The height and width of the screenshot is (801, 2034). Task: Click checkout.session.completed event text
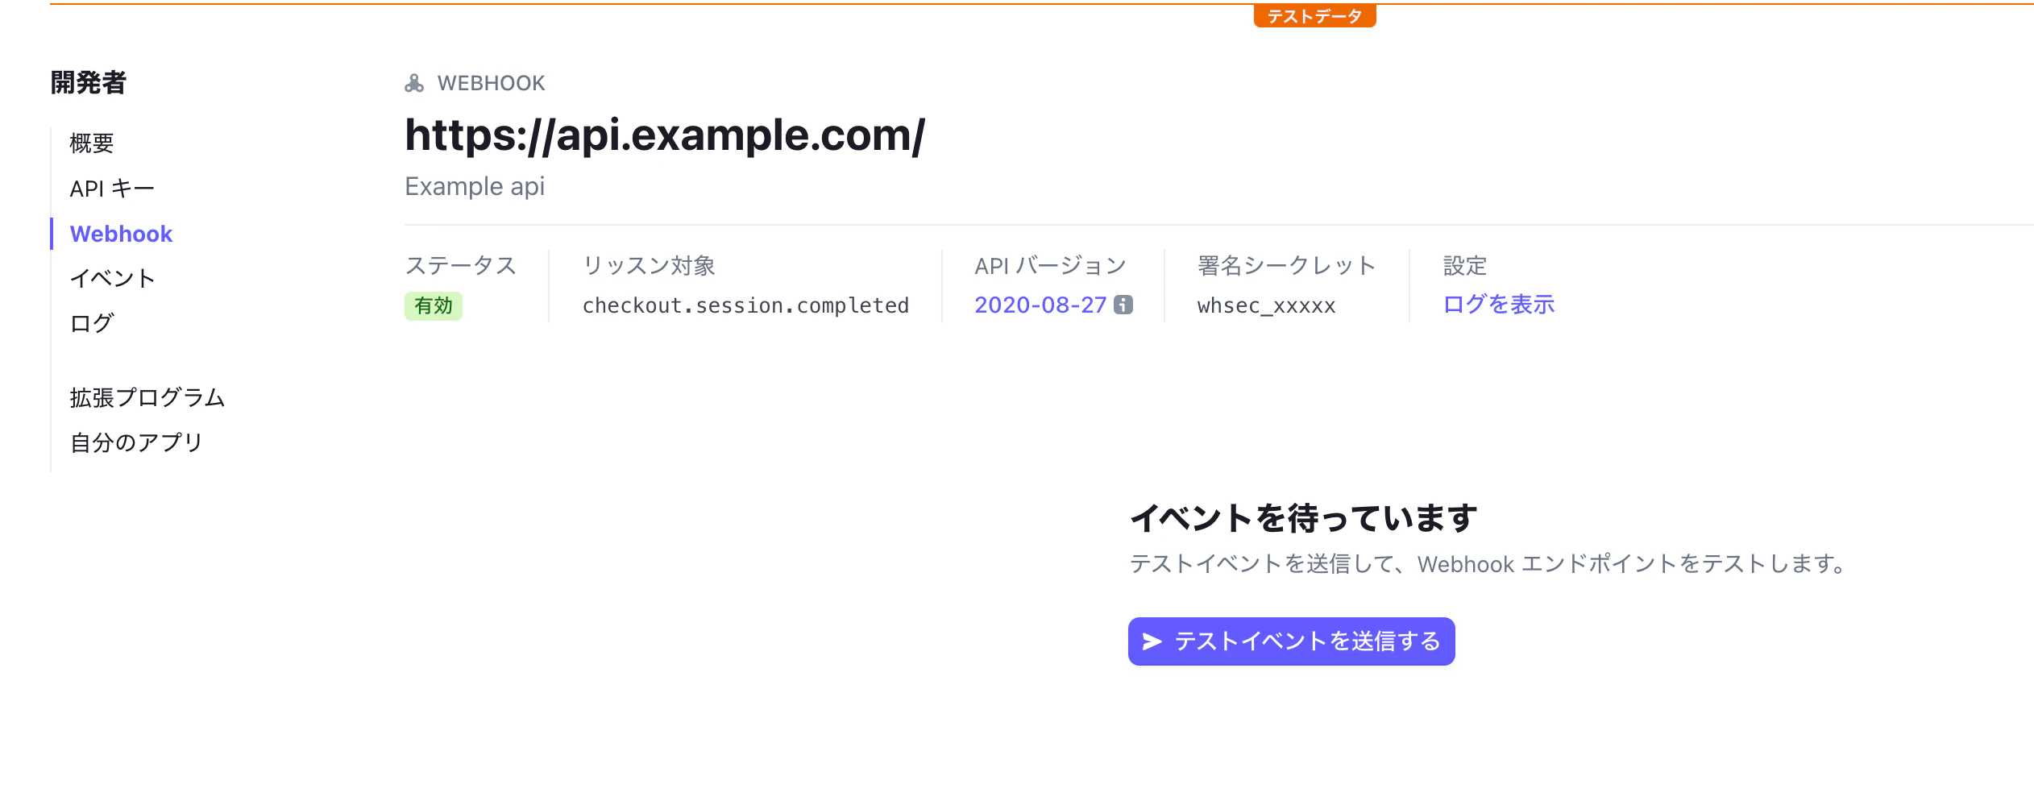(745, 306)
